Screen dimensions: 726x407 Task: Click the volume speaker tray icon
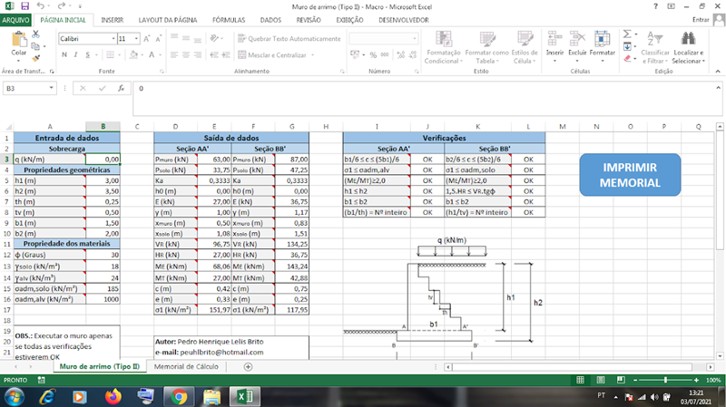[654, 397]
